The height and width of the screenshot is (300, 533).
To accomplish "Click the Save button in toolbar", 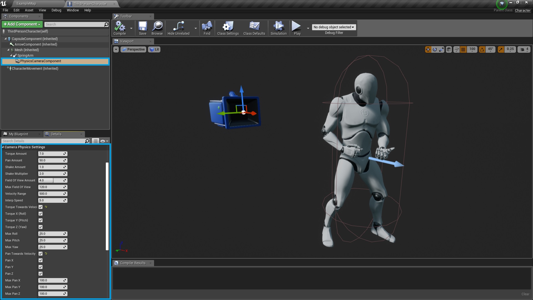I will 142,28.
